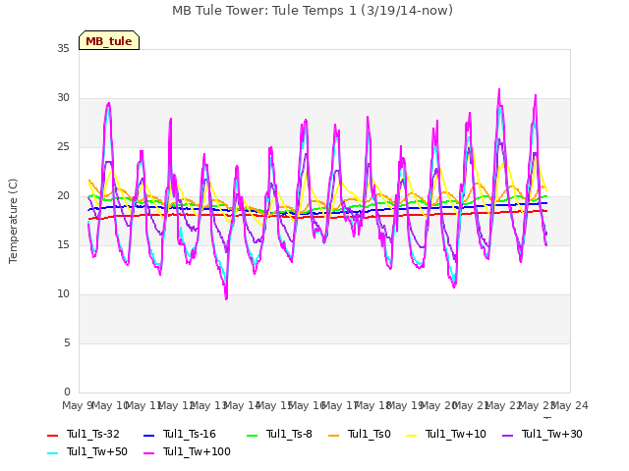Select the Tul1_Tw+100 legend label
This screenshot has width=629, height=471.
(x=197, y=451)
